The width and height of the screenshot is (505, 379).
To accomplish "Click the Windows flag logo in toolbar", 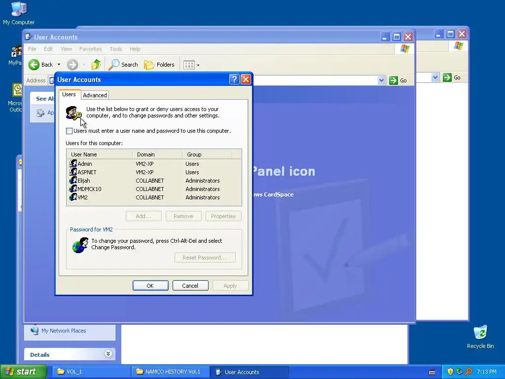I will (404, 49).
